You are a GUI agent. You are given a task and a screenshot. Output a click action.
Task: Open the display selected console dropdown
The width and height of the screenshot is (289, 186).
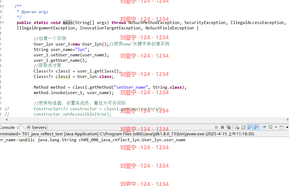(276, 127)
